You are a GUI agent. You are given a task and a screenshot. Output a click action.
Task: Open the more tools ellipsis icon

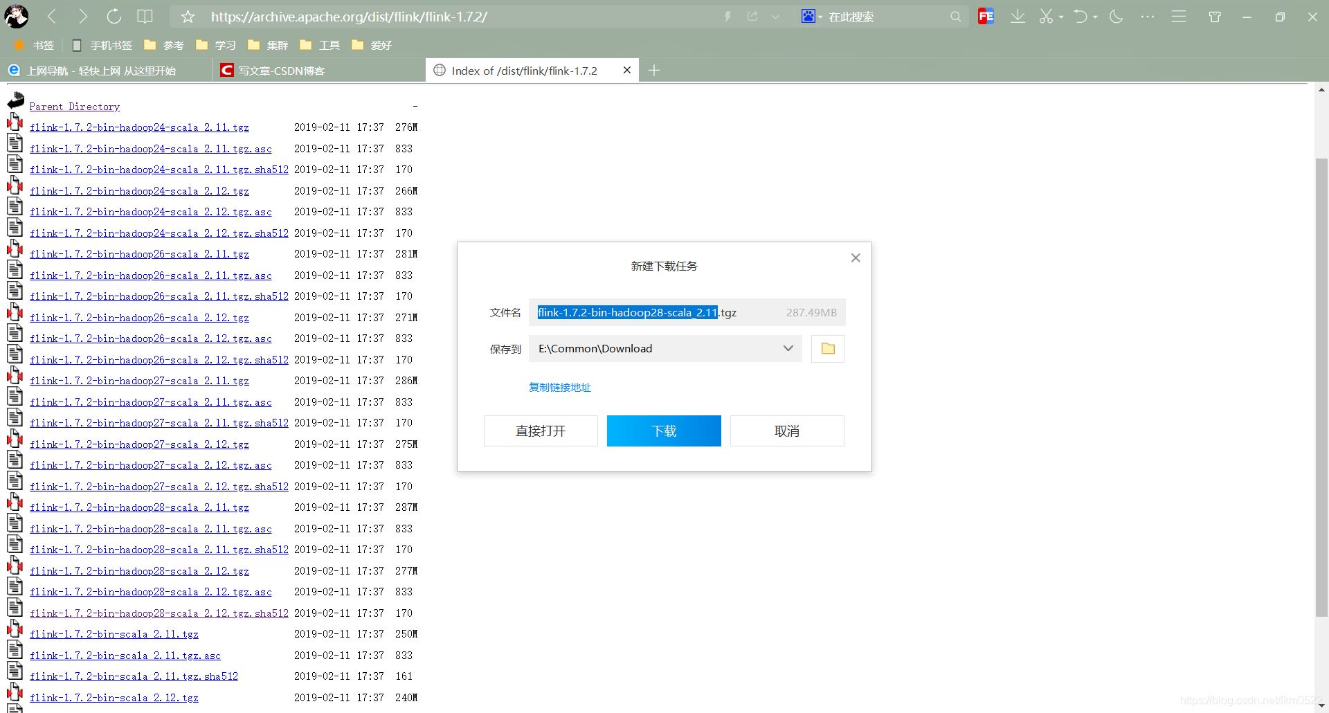(1148, 17)
